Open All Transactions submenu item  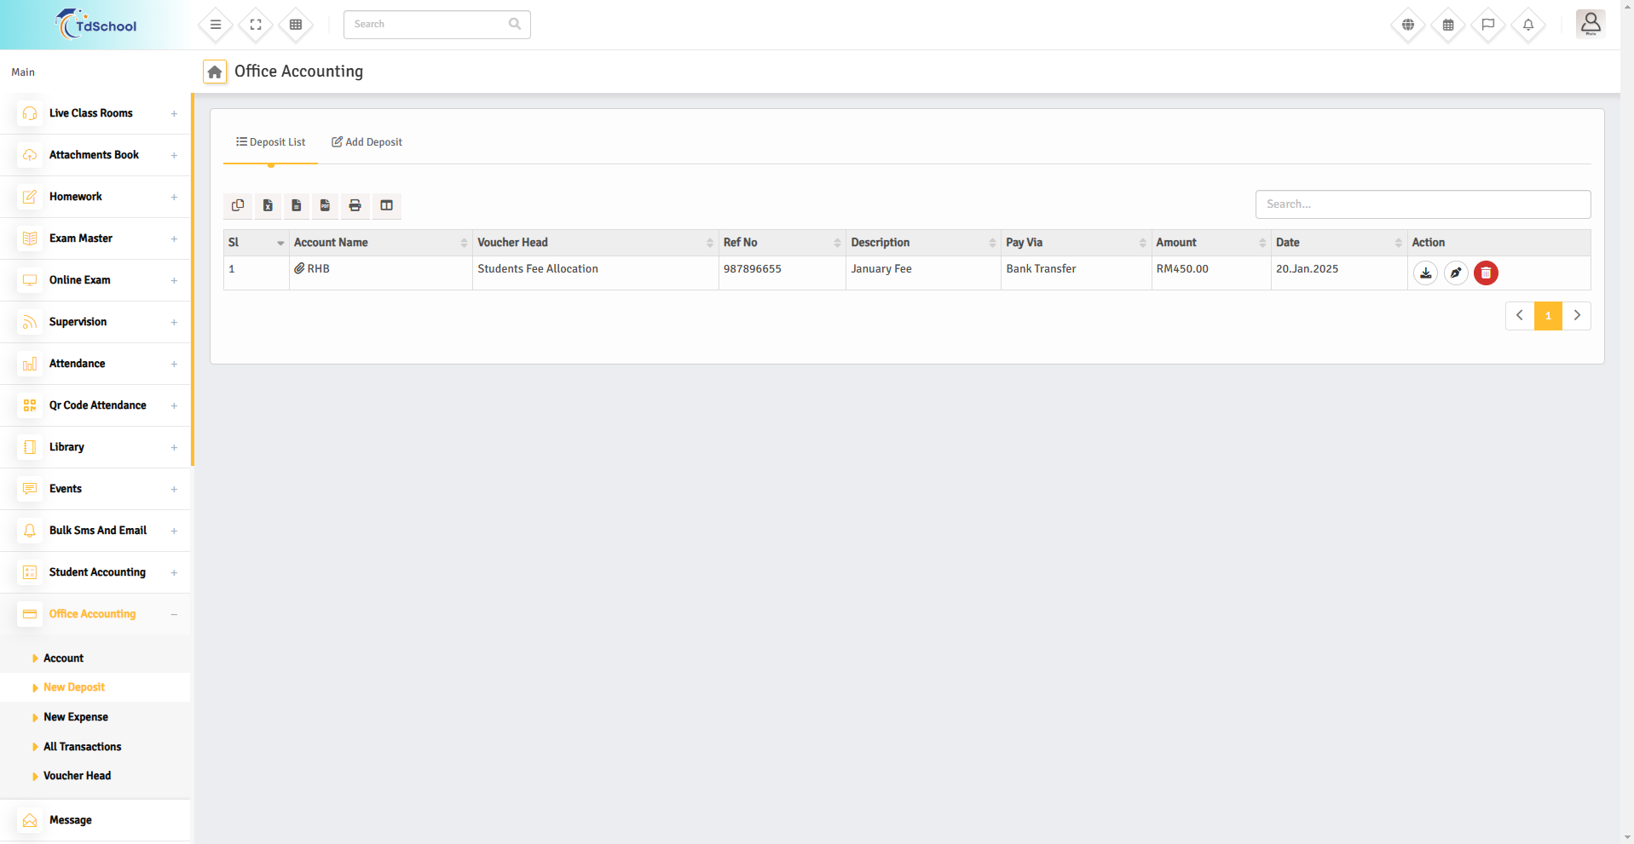(x=83, y=747)
